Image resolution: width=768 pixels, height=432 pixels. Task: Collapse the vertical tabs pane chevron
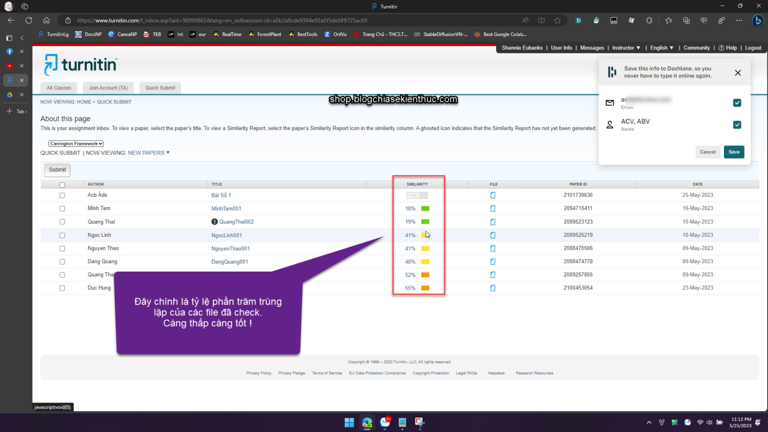[x=22, y=38]
